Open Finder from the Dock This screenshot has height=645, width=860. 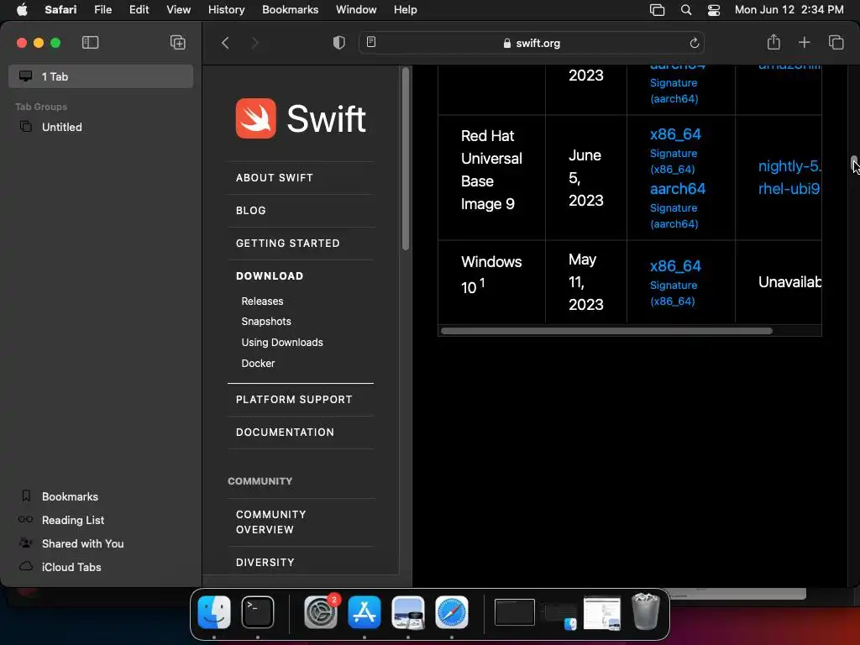214,611
